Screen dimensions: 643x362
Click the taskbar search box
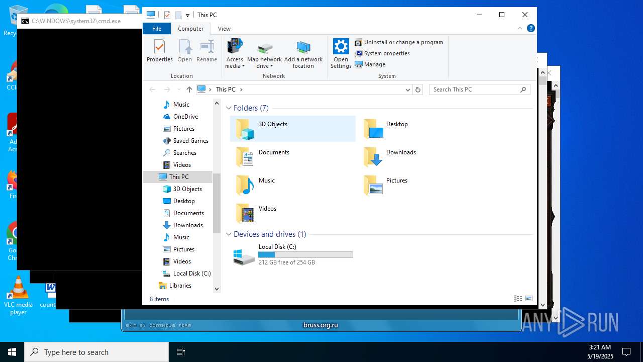tap(96, 352)
